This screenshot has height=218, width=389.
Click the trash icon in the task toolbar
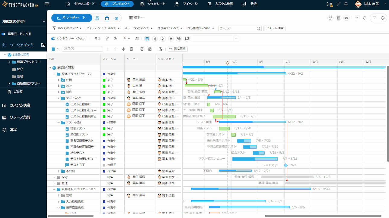click(131, 49)
